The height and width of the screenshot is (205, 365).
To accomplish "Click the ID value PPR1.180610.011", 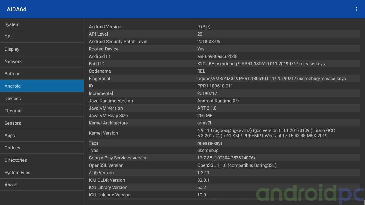I will click(x=215, y=86).
